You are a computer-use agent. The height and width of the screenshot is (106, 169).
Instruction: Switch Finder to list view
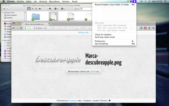(33, 8)
